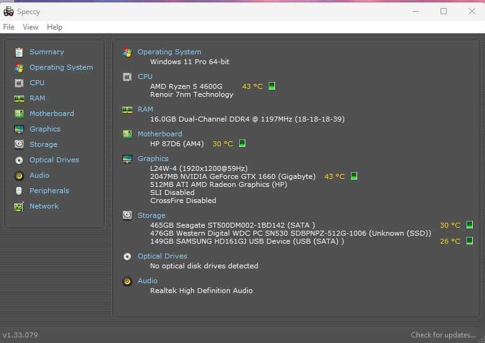Click Graphics heading link in summary panel
485x343 pixels.
point(153,159)
